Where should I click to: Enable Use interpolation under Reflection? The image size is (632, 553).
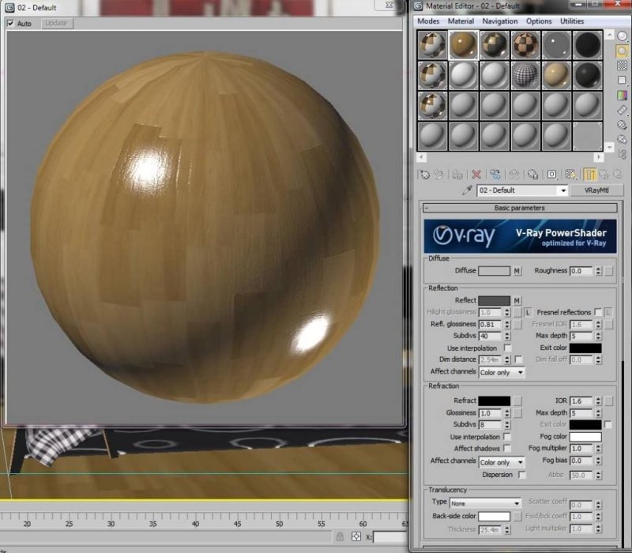point(506,346)
